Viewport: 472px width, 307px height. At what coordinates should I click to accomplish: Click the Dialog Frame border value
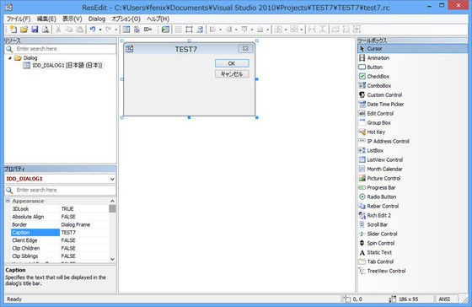84,224
